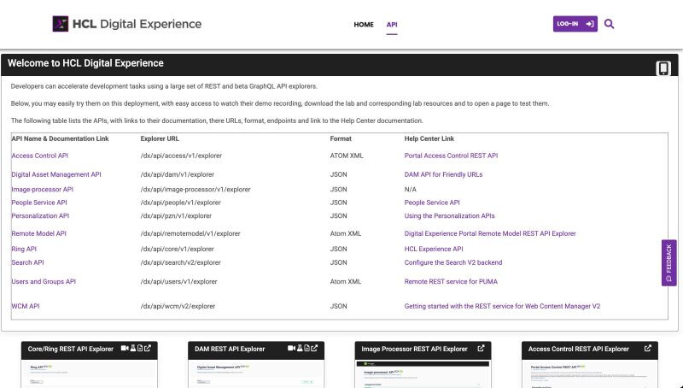Click the mobile device preview icon
The width and height of the screenshot is (683, 388).
tap(663, 68)
